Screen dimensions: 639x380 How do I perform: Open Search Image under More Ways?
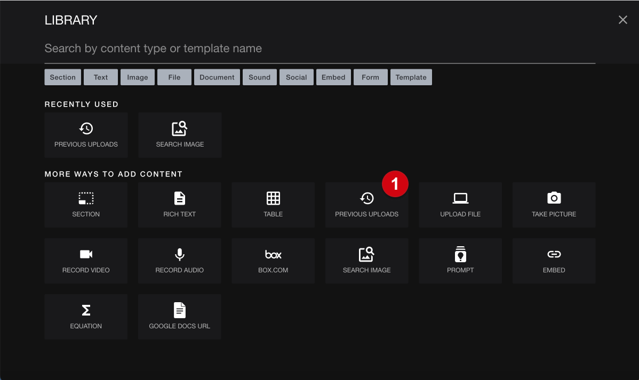click(x=367, y=261)
